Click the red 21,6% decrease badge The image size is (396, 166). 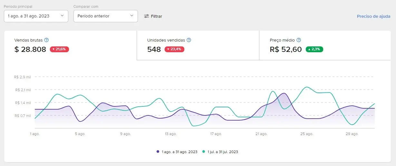(59, 49)
